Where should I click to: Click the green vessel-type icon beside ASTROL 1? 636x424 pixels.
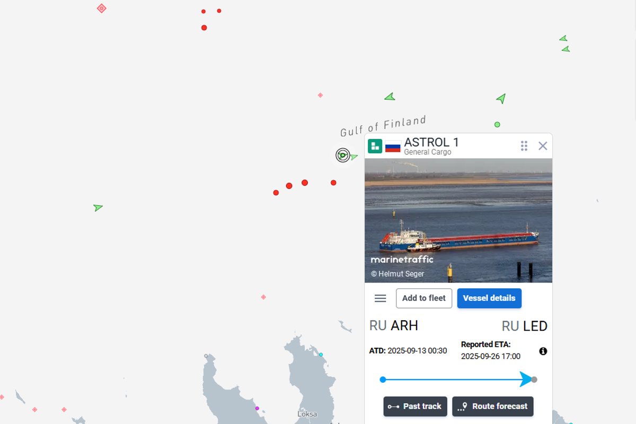[x=375, y=146]
